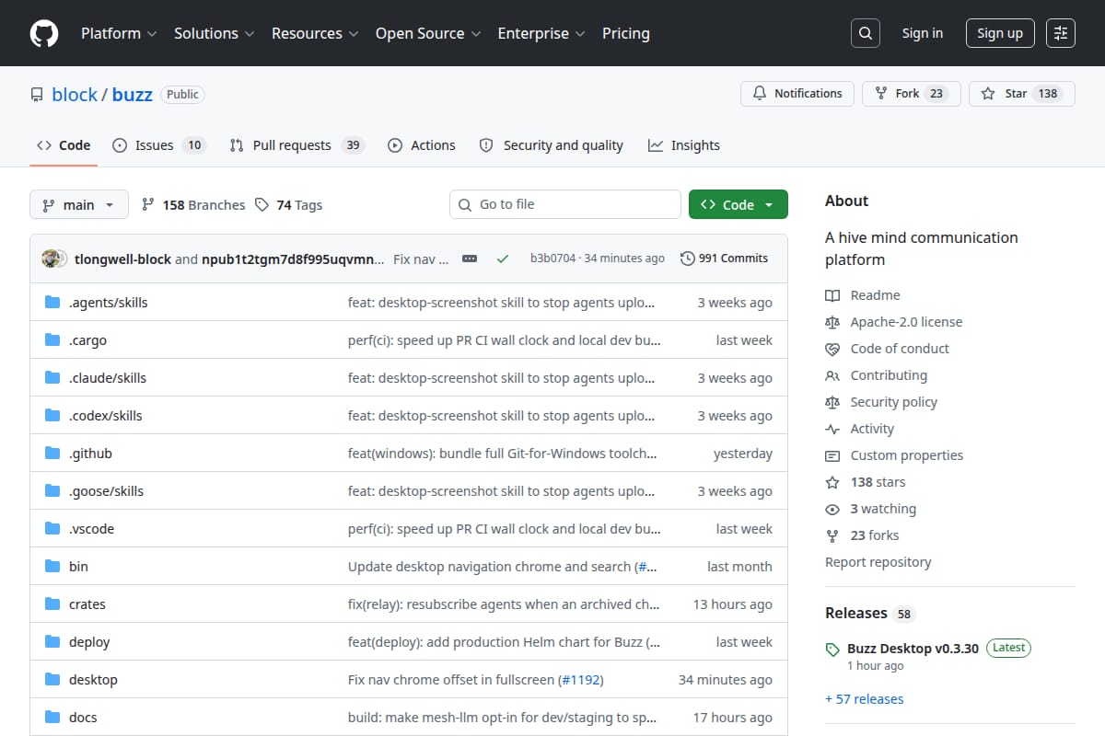This screenshot has width=1105, height=736.
Task: Open the block owner link
Action: 75,94
